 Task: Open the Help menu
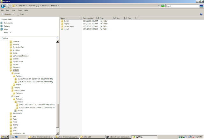[x=26, y=10]
